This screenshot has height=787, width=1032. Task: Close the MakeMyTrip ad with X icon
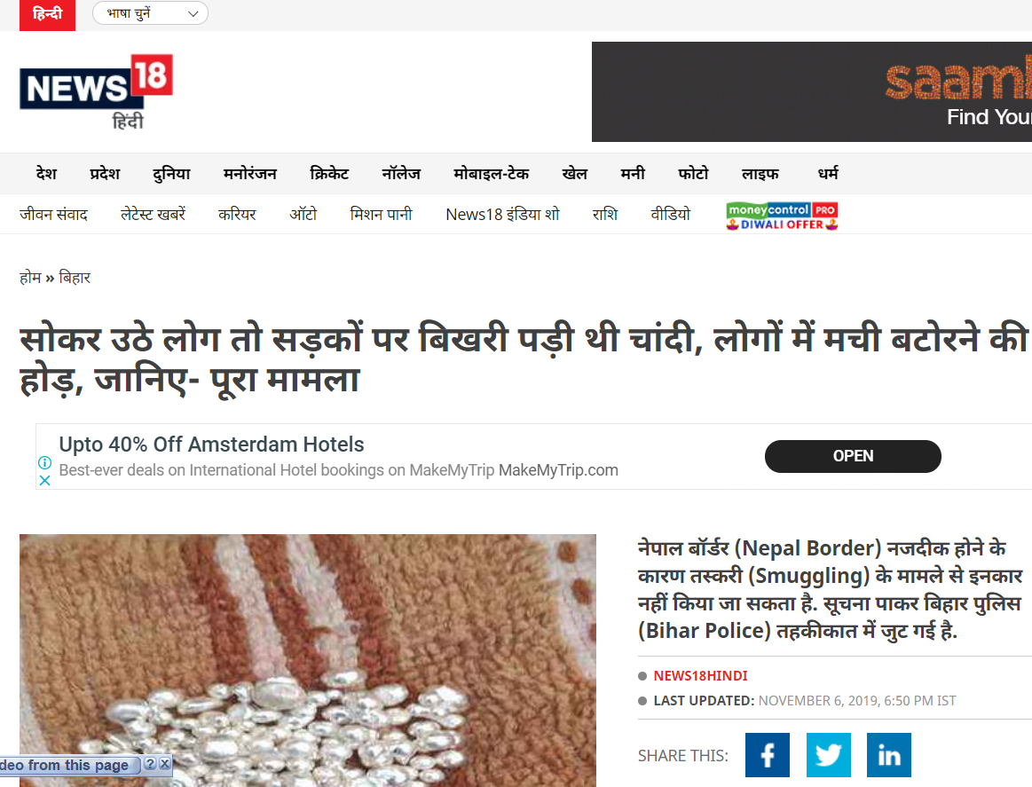click(44, 480)
